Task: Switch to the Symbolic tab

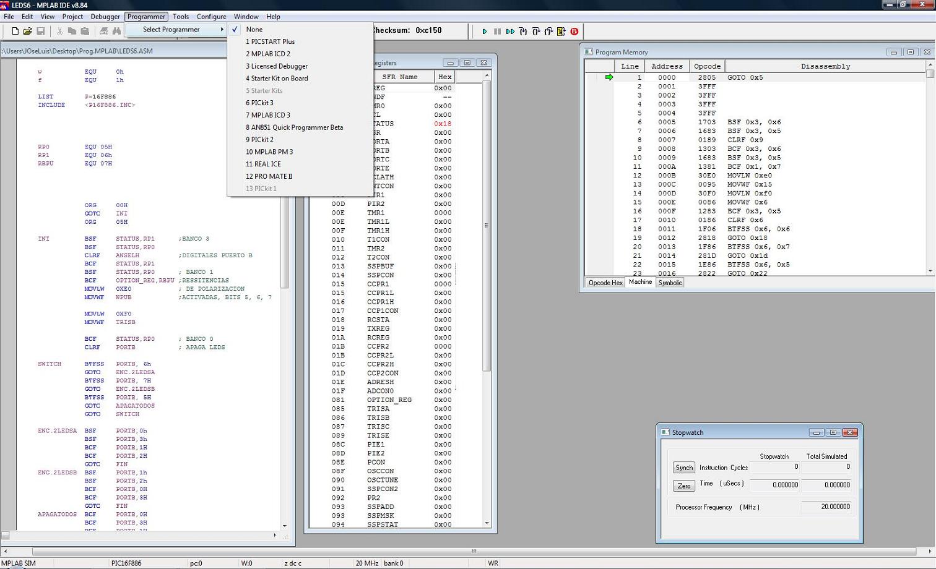Action: click(670, 283)
